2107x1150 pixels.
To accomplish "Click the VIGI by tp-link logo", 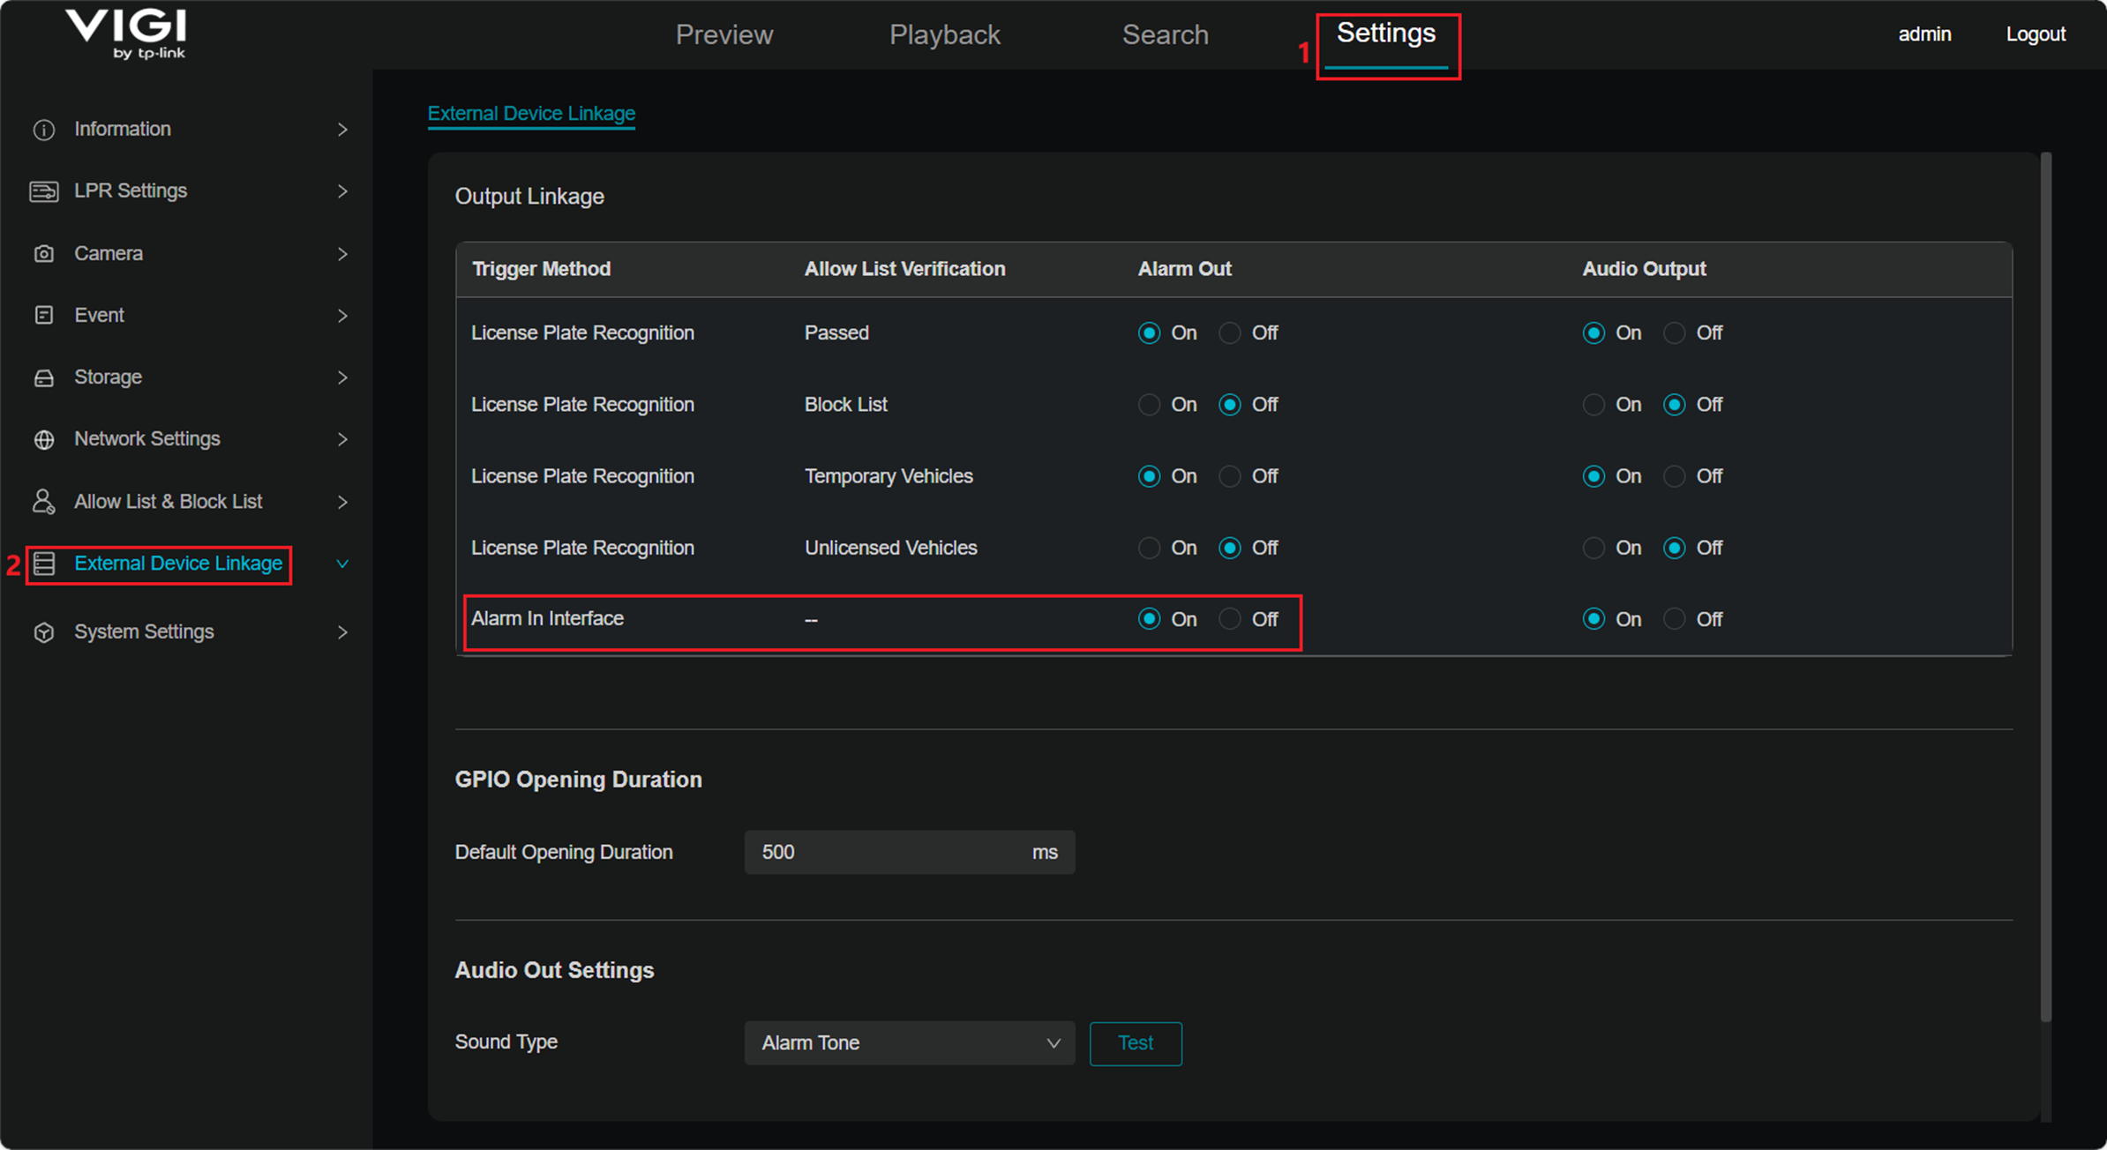I will [x=127, y=34].
